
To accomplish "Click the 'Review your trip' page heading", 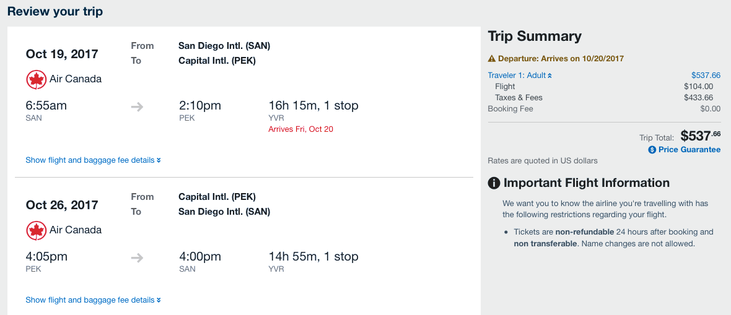I will coord(55,12).
